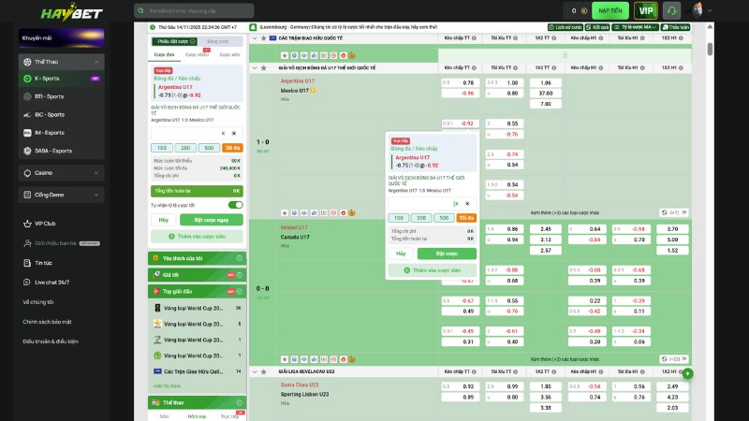
Task: Click the SABA-Esports sidebar icon
Action: tap(27, 151)
